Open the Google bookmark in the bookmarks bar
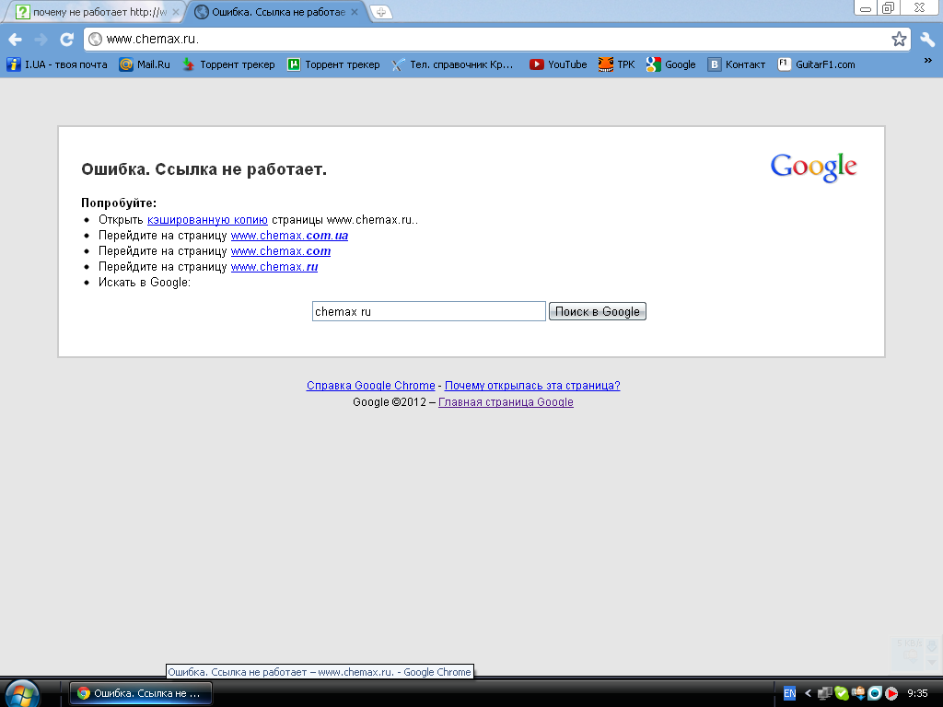 (x=671, y=64)
